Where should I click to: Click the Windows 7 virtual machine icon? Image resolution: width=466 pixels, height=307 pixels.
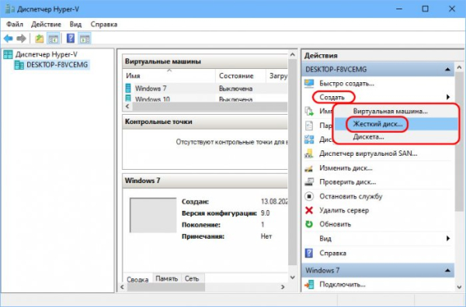pyautogui.click(x=128, y=88)
